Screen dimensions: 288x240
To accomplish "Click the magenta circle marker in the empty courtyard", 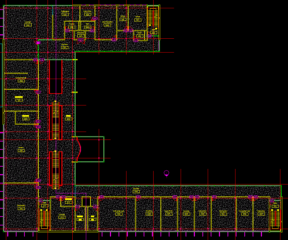I will [166, 173].
